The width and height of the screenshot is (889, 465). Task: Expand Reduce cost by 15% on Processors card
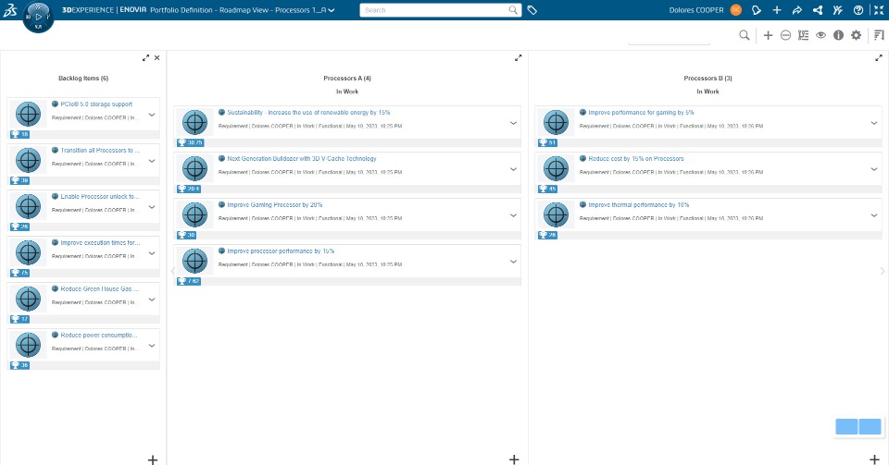(x=874, y=169)
